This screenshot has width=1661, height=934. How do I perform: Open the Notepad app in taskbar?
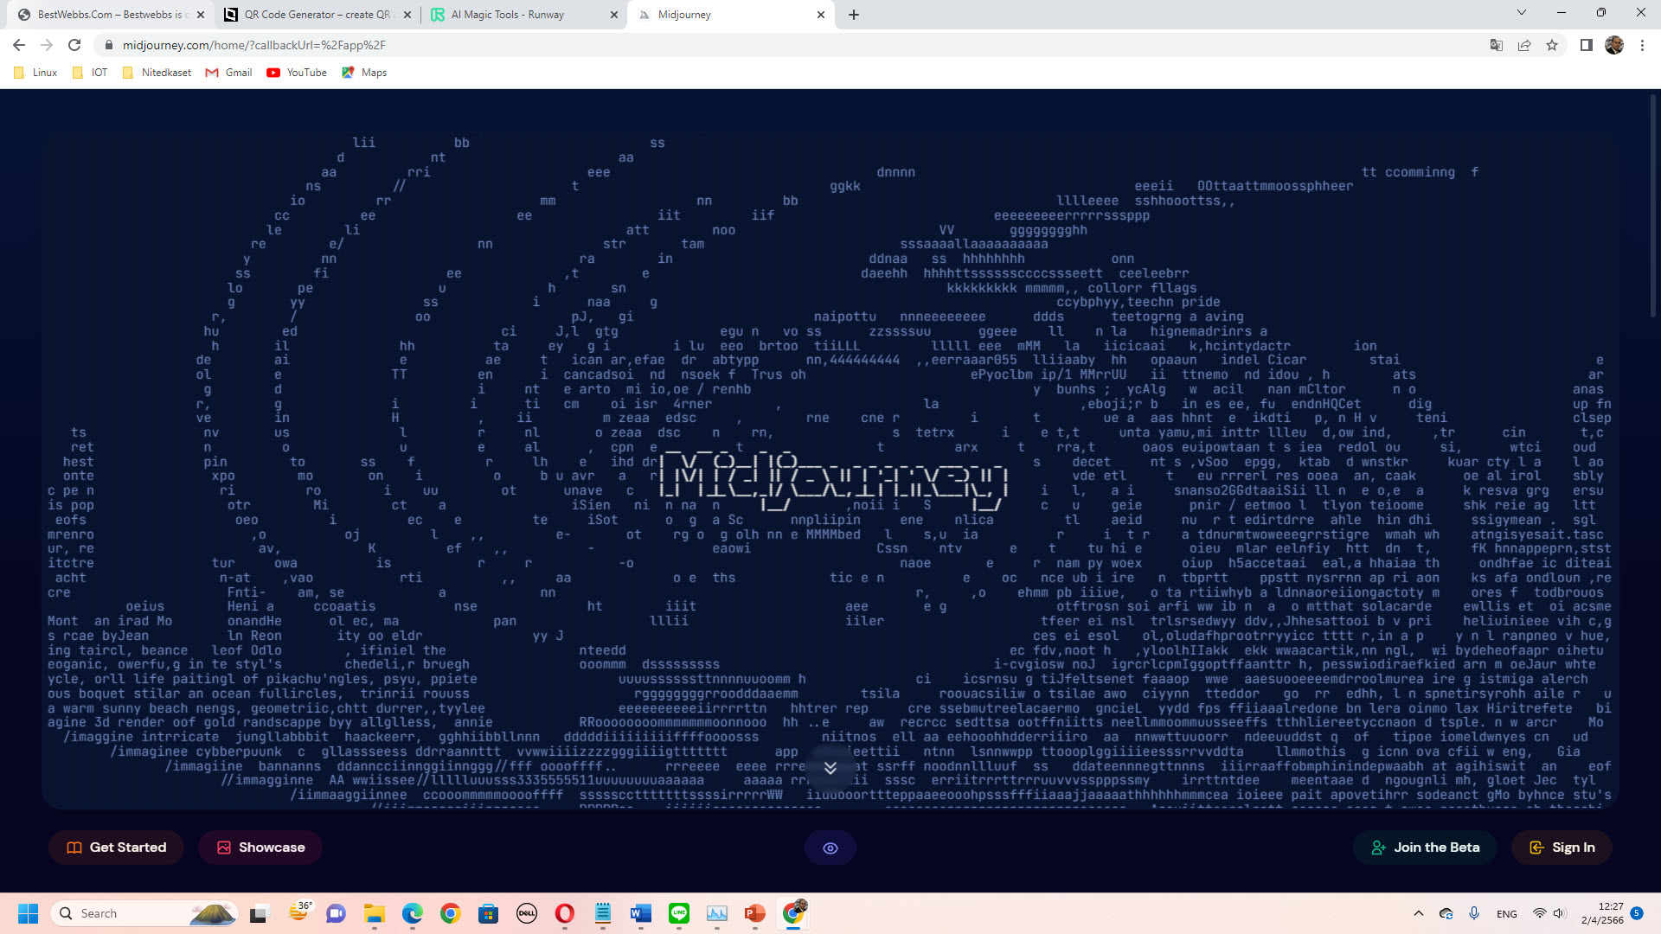point(603,913)
